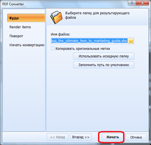Browse for output file with ellipsis button
The width and height of the screenshot is (151, 145).
(131, 41)
